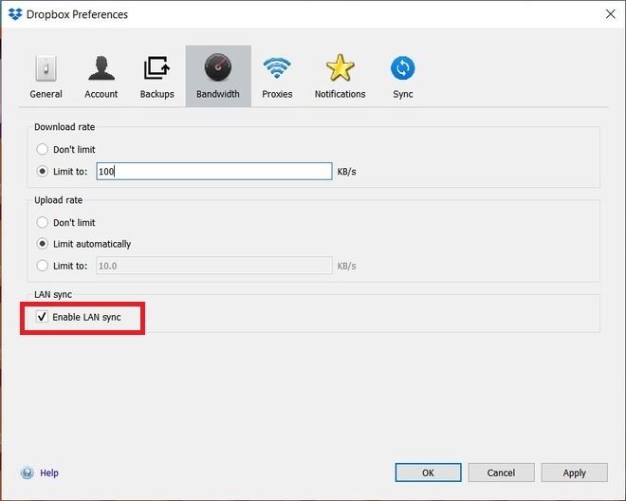Select Upload rate Limit to option

click(42, 266)
